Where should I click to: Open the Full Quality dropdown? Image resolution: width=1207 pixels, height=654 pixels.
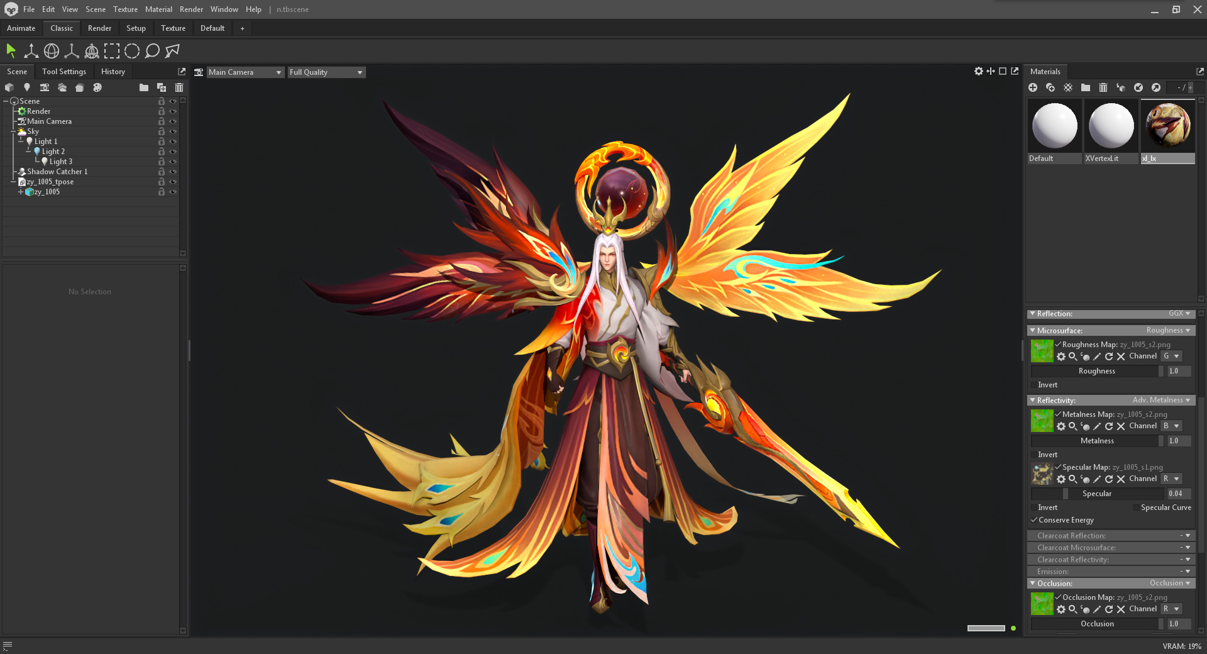pyautogui.click(x=326, y=72)
